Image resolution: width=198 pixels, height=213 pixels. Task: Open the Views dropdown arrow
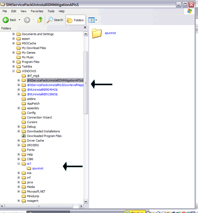point(96,20)
